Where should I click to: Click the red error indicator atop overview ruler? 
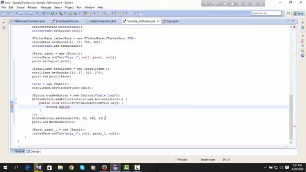295,27
